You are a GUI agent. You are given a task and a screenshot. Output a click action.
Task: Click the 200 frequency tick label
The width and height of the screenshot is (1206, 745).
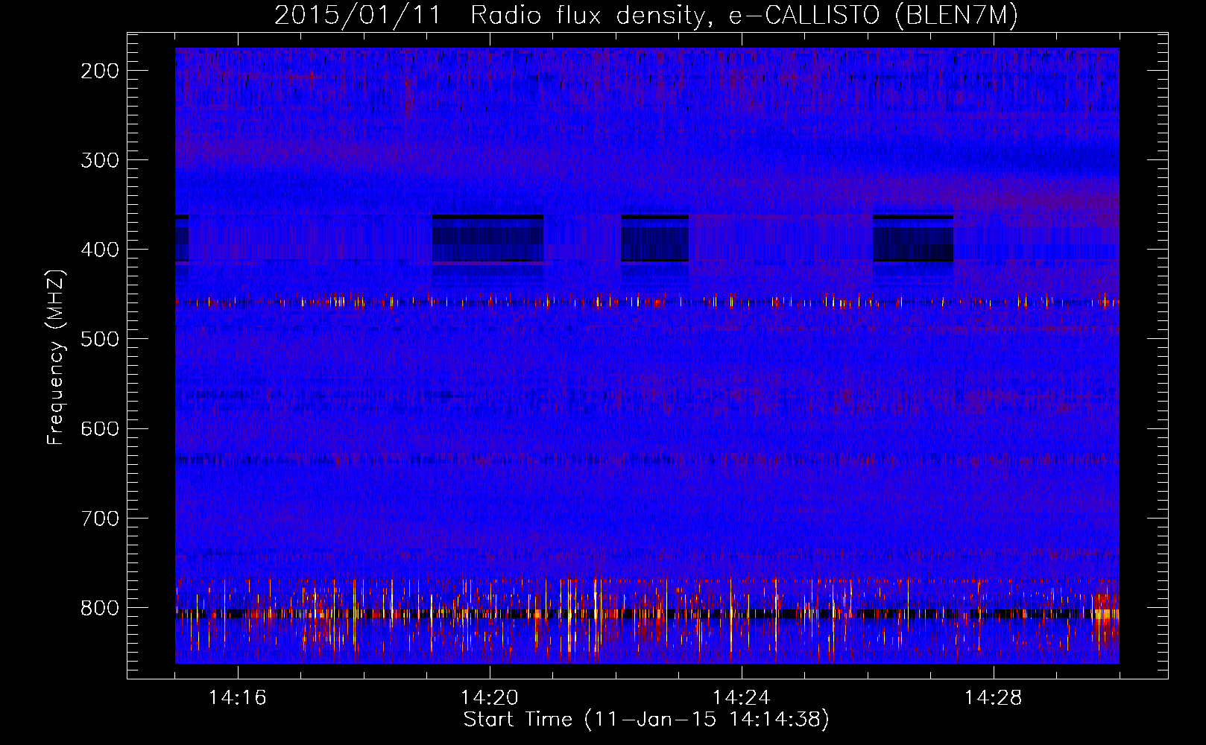pyautogui.click(x=100, y=71)
